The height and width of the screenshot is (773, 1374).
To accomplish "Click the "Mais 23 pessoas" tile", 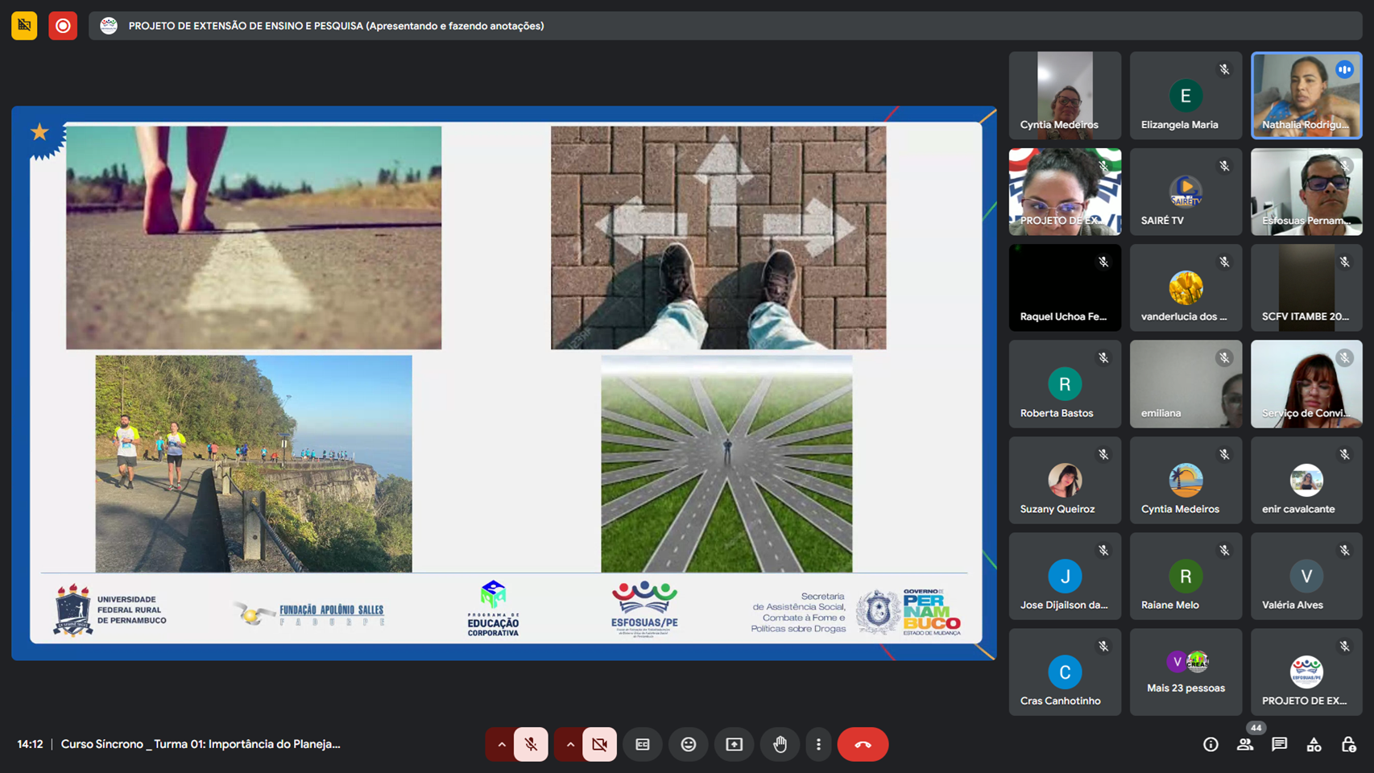I will 1186,672.
